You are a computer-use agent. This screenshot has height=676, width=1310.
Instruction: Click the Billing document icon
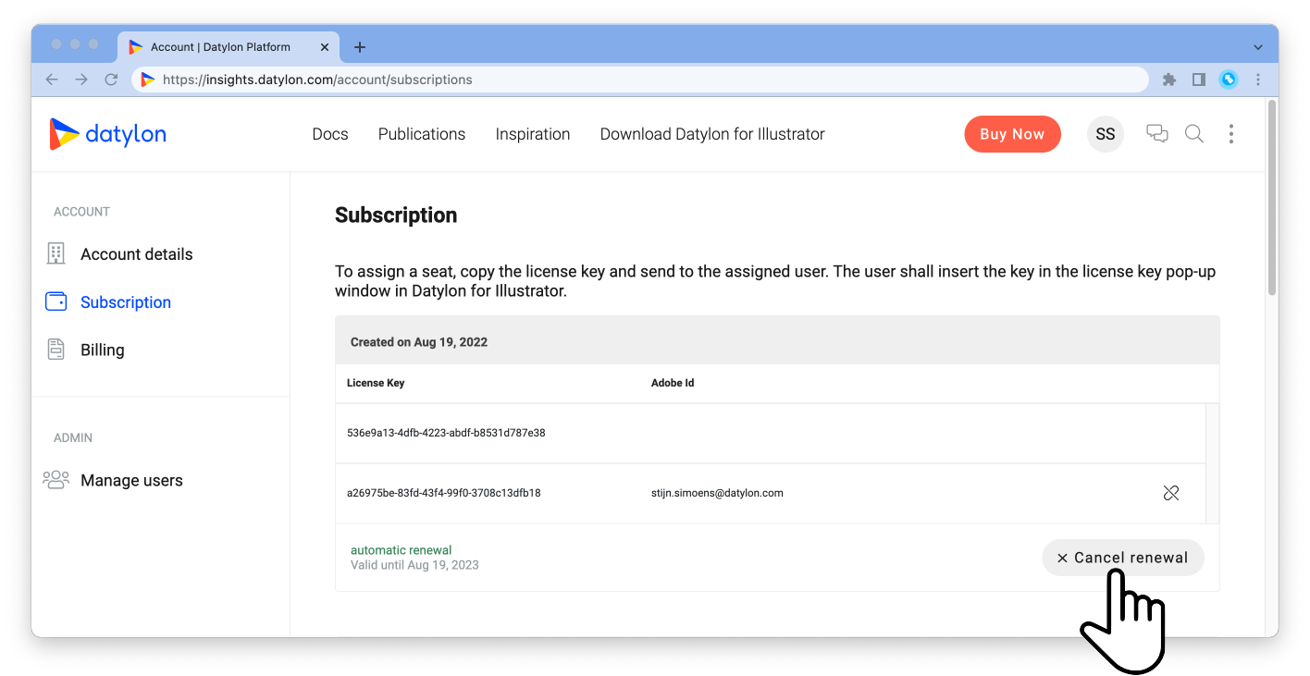point(56,350)
